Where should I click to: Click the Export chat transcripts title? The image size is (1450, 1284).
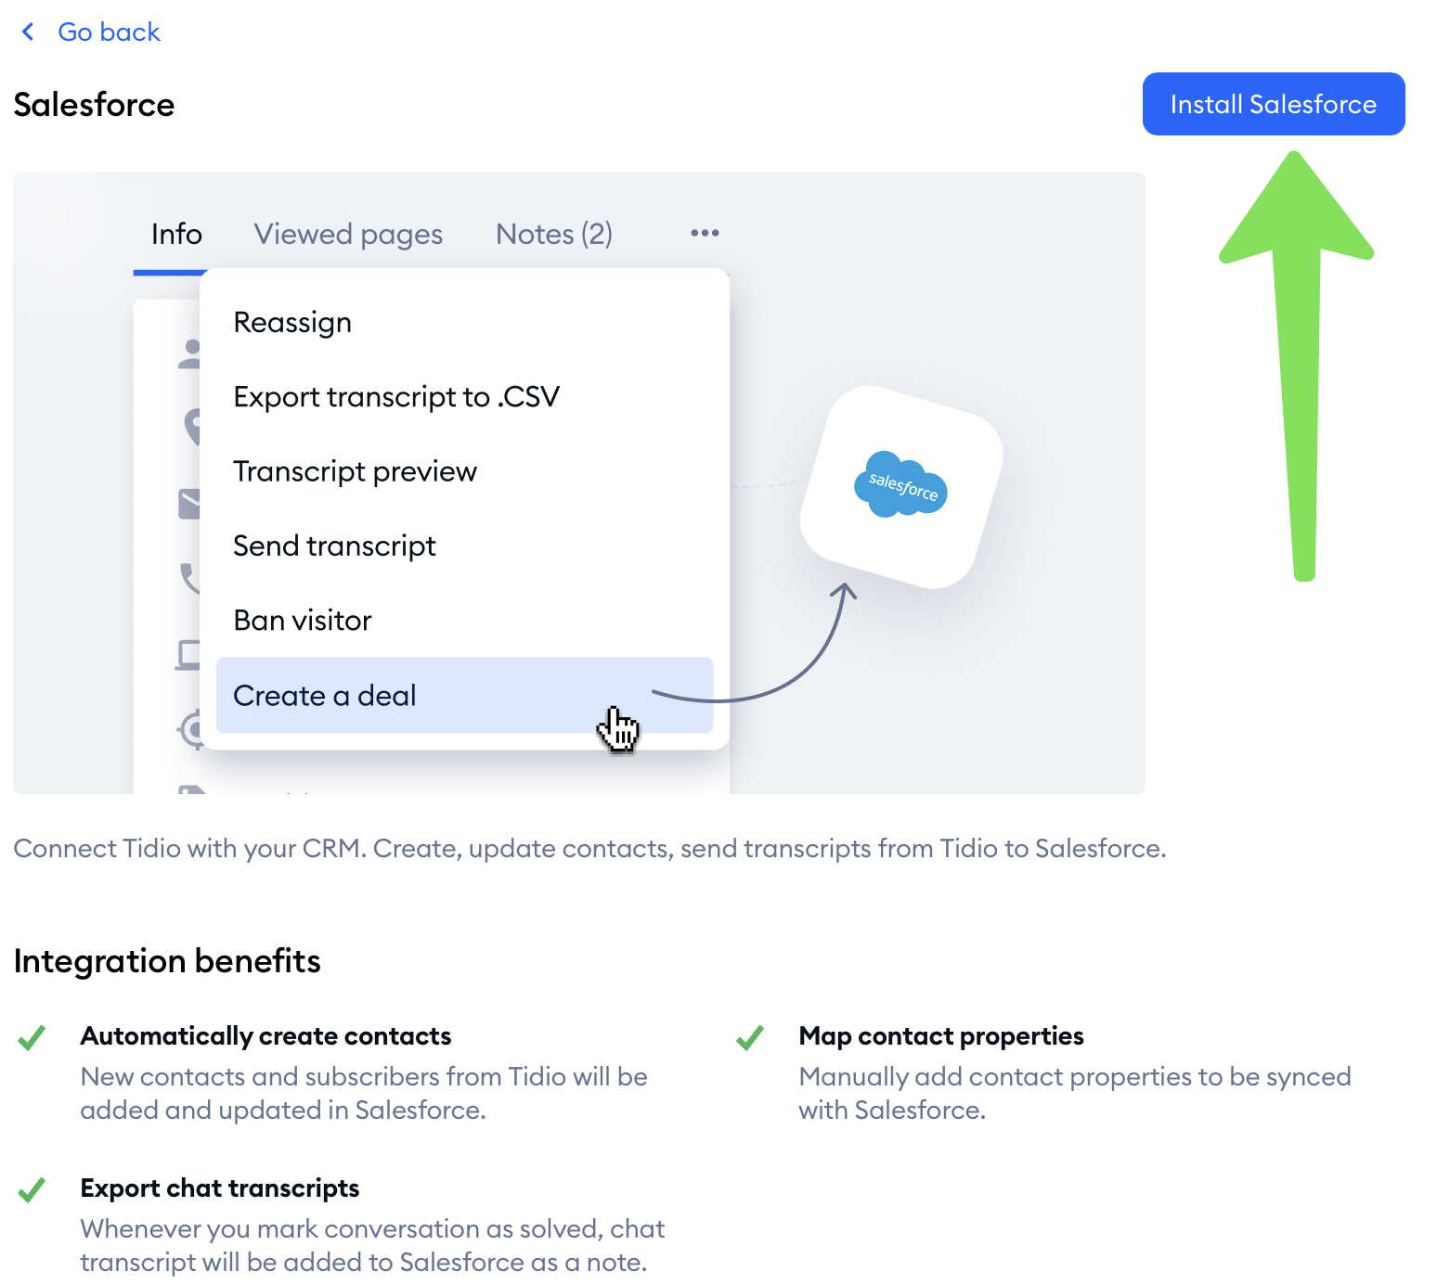tap(220, 1188)
